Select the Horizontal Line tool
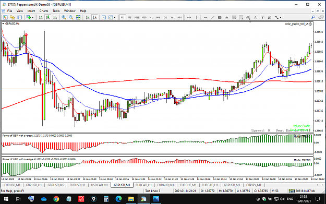The width and height of the screenshot is (326, 204). 206,17
